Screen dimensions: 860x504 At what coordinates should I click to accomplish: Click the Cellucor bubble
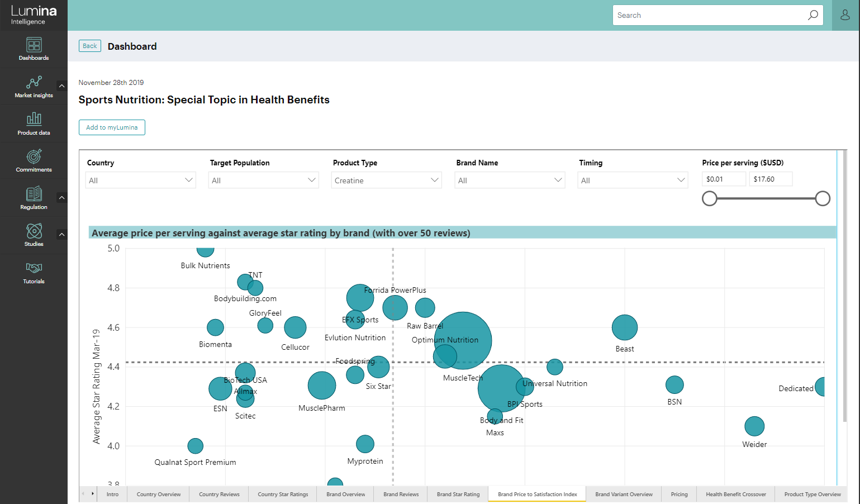295,327
